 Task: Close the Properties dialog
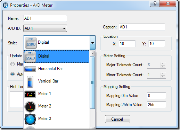tap(168, 3)
